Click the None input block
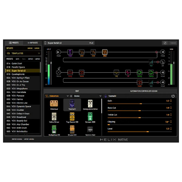The image size is (182, 182). (x=59, y=72)
